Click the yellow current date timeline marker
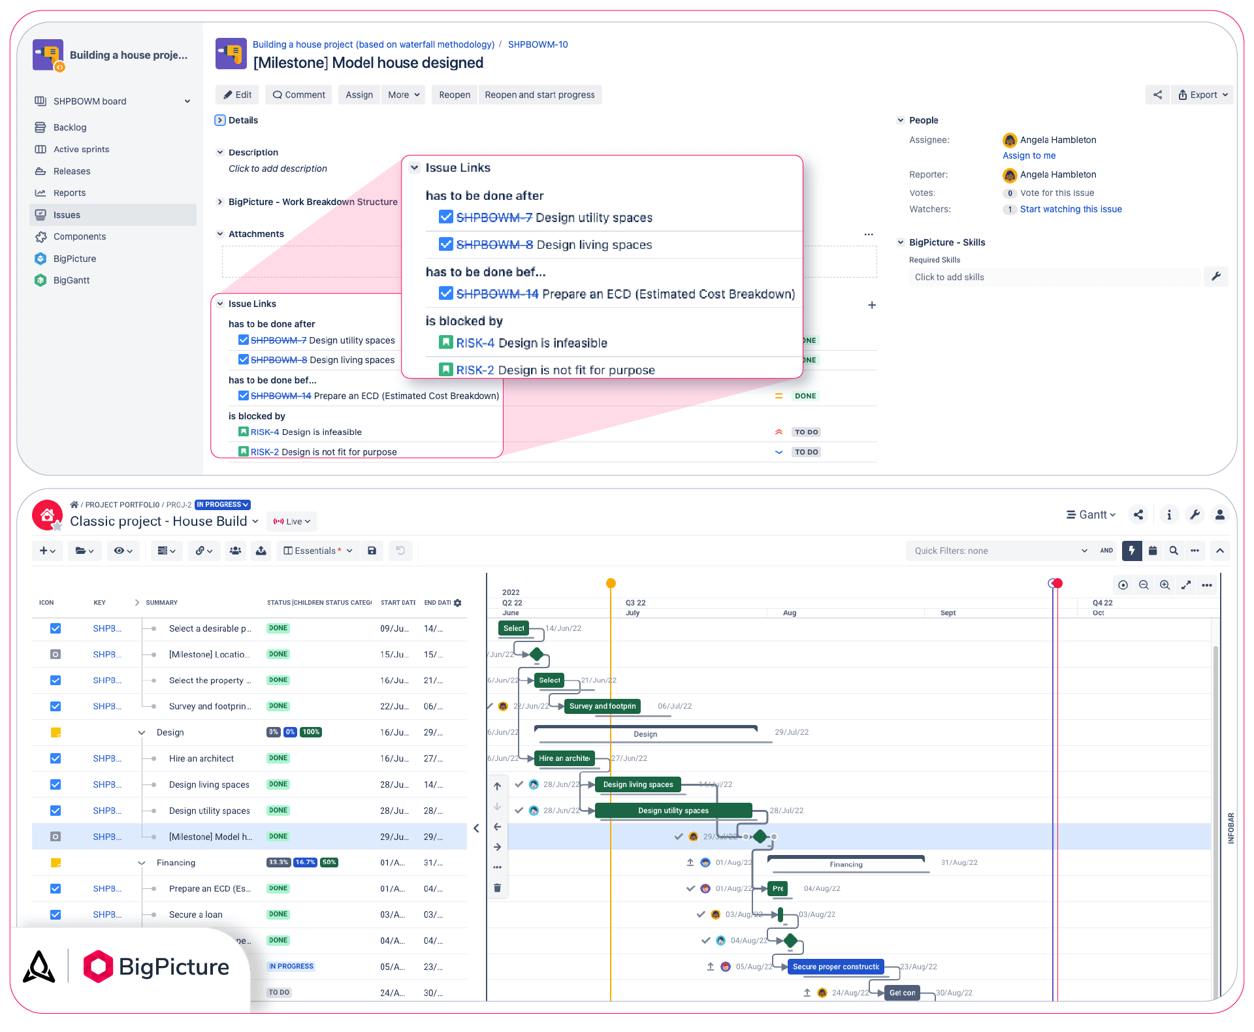This screenshot has width=1254, height=1032. (610, 583)
